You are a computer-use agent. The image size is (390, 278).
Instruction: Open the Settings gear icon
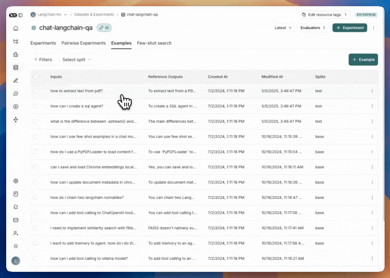pyautogui.click(x=15, y=181)
